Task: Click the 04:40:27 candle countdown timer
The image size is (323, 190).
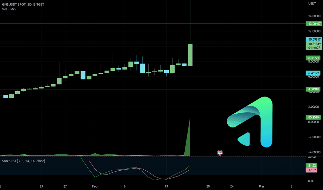Action: coord(314,48)
